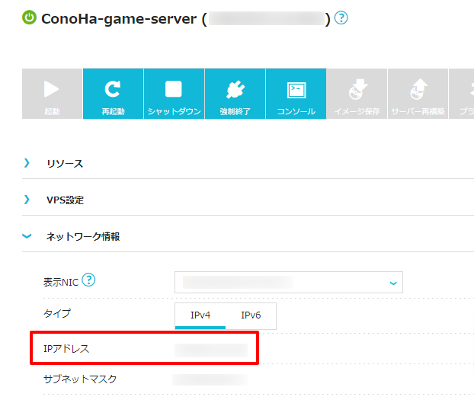474x400 pixels.
Task: Click the green power status icon
Action: coord(29,18)
